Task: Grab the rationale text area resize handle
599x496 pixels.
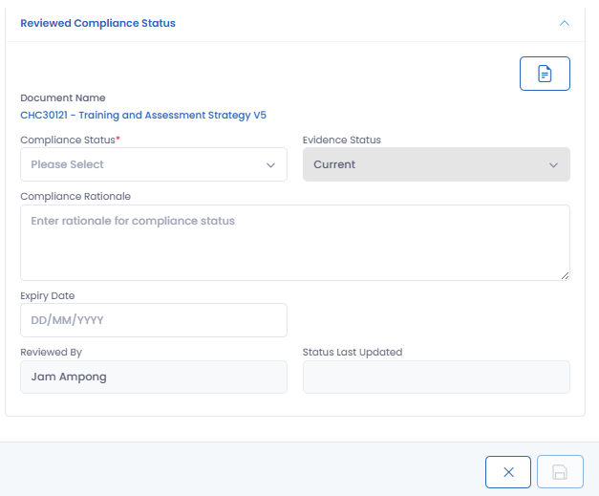Action: point(565,275)
